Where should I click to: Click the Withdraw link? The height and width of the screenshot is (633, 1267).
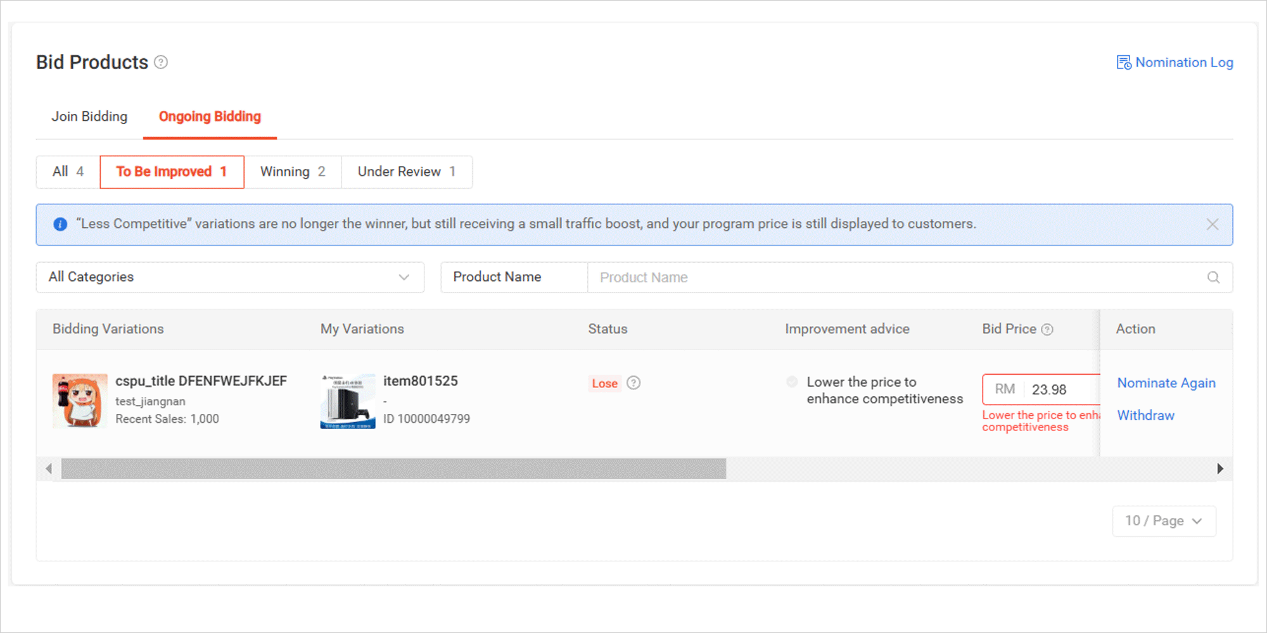pos(1145,415)
